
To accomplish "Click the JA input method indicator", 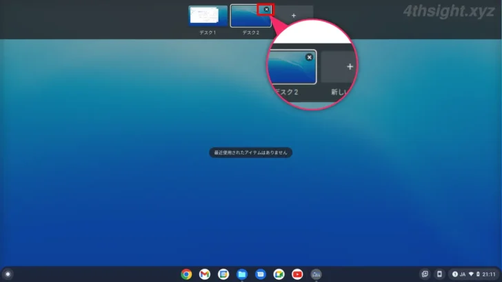I will pyautogui.click(x=463, y=274).
